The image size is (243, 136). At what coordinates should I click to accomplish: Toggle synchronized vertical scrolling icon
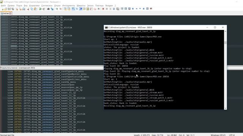(x=65, y=9)
